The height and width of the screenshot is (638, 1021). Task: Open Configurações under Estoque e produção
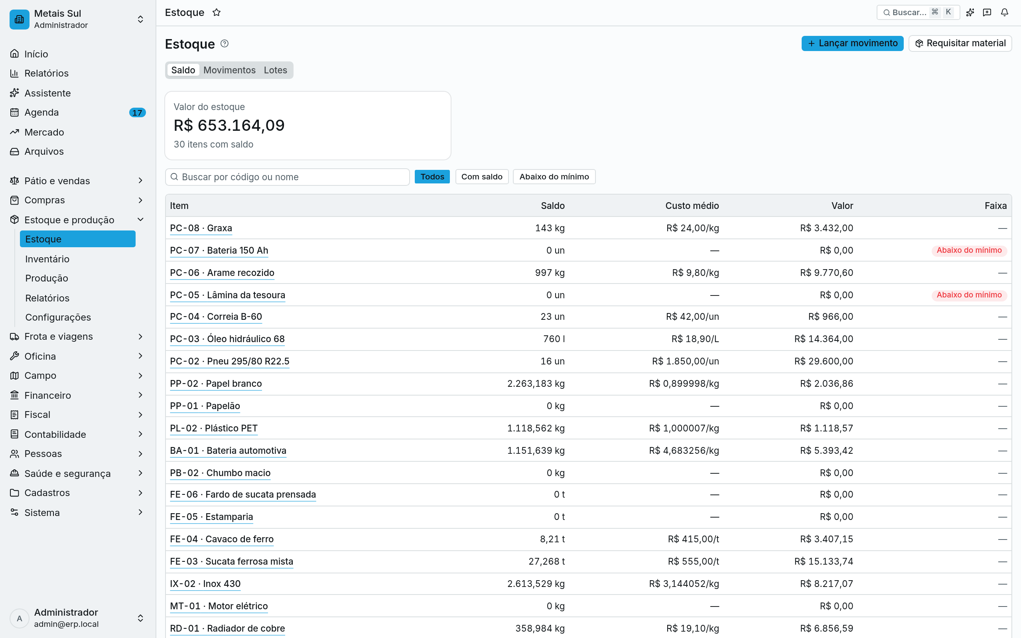(x=78, y=317)
